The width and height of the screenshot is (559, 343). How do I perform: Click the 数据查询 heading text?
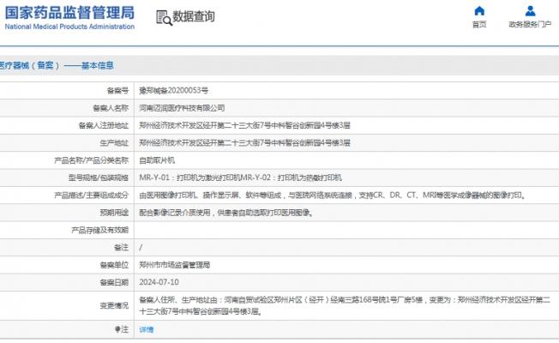(194, 16)
